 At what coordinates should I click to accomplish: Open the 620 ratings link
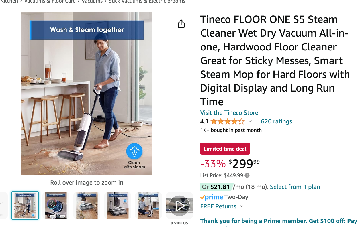pyautogui.click(x=276, y=121)
